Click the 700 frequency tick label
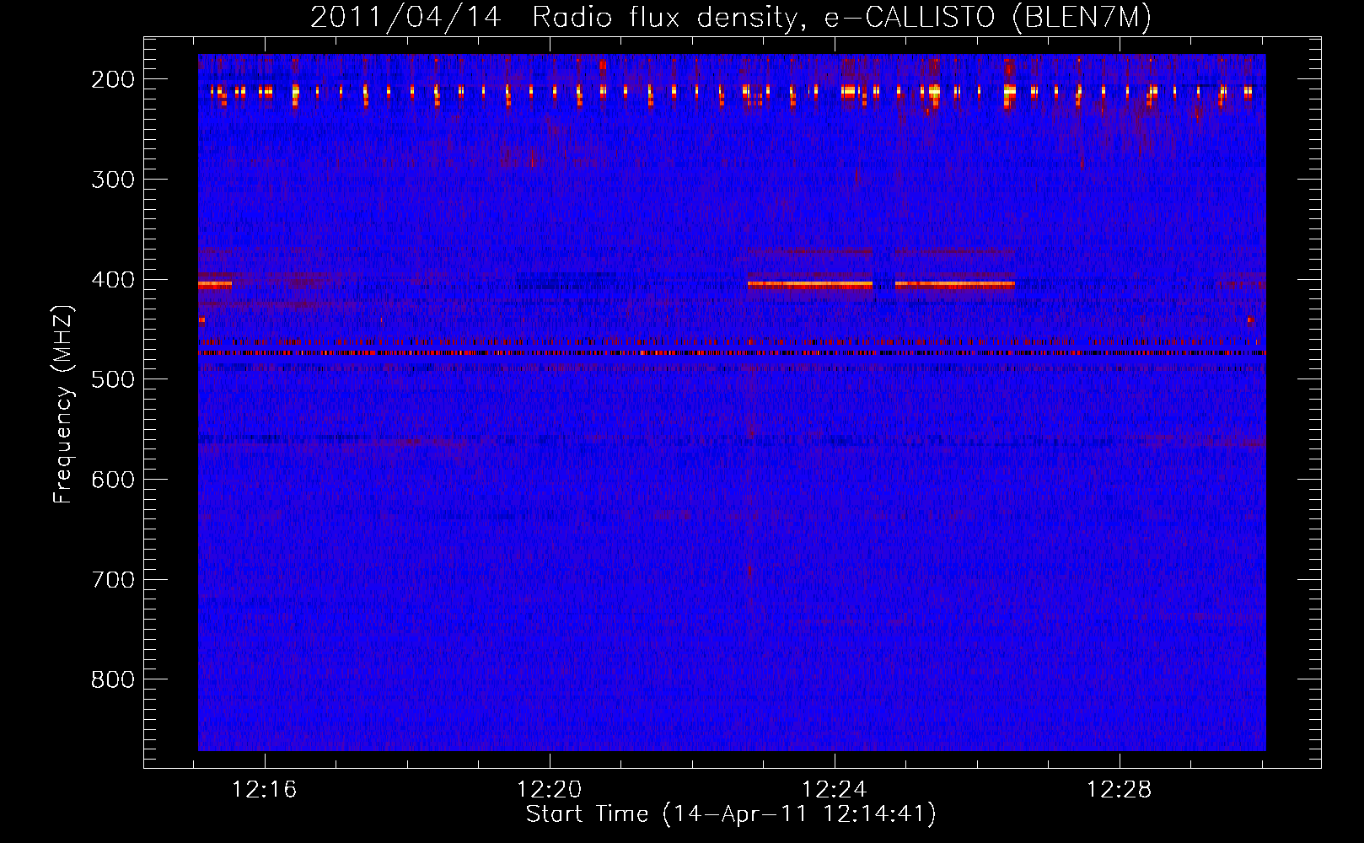Viewport: 1364px width, 843px height. pos(113,580)
